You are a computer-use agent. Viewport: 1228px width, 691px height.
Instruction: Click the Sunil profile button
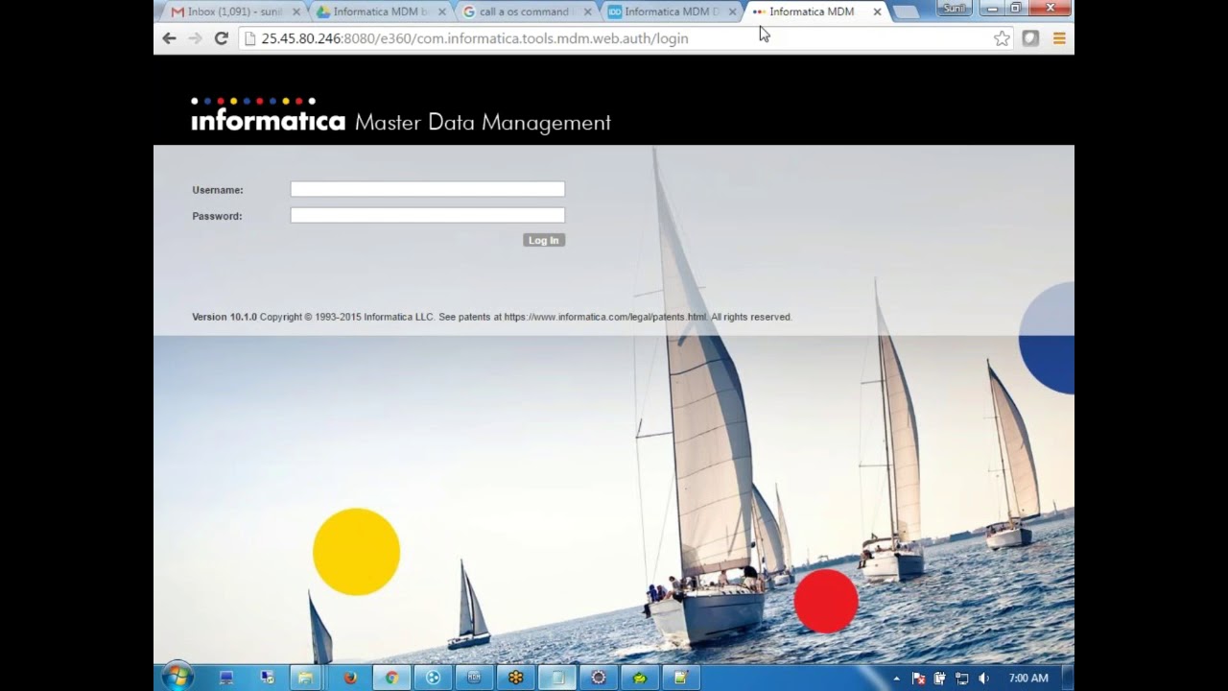pyautogui.click(x=956, y=8)
